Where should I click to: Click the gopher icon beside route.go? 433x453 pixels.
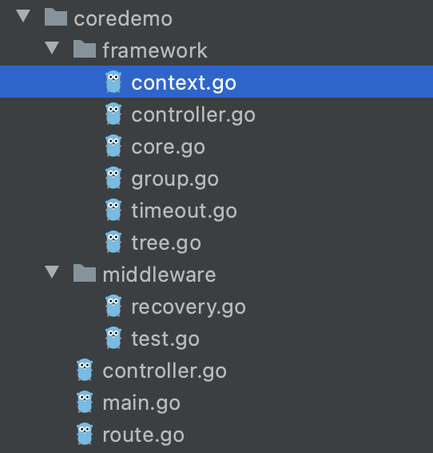(x=85, y=435)
